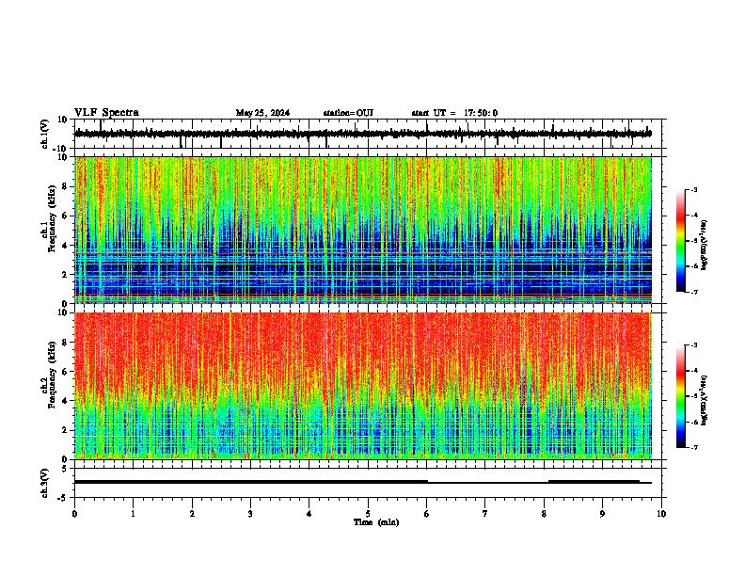The image size is (745, 576).
Task: Click the "station=OUI" label
Action: tap(348, 113)
